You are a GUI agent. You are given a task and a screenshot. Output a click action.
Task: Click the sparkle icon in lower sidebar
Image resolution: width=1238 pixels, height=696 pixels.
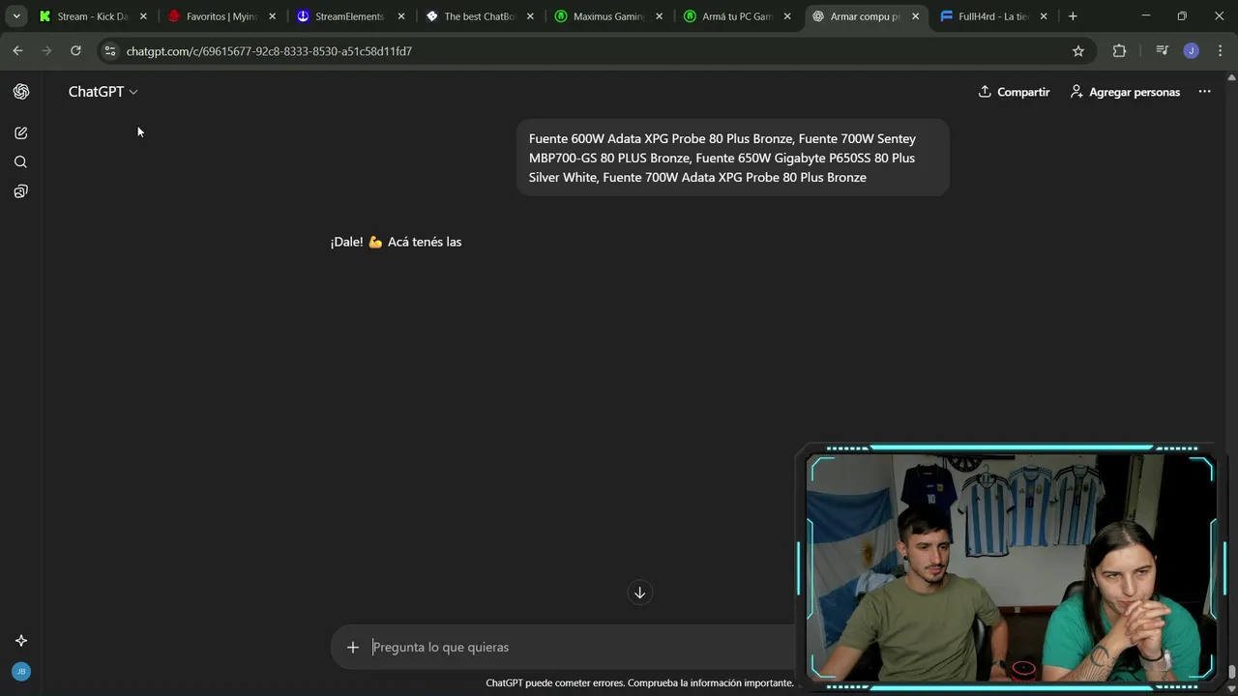(x=21, y=640)
